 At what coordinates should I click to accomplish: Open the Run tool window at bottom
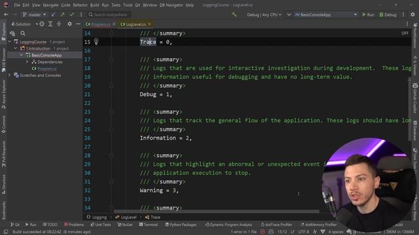[x=31, y=225]
